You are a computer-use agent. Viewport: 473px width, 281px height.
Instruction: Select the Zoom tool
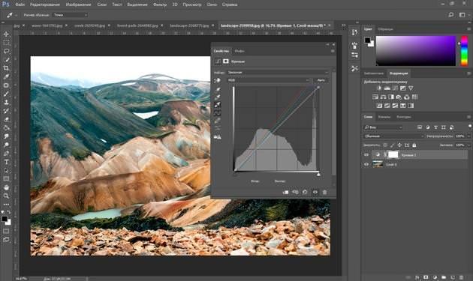click(x=6, y=196)
